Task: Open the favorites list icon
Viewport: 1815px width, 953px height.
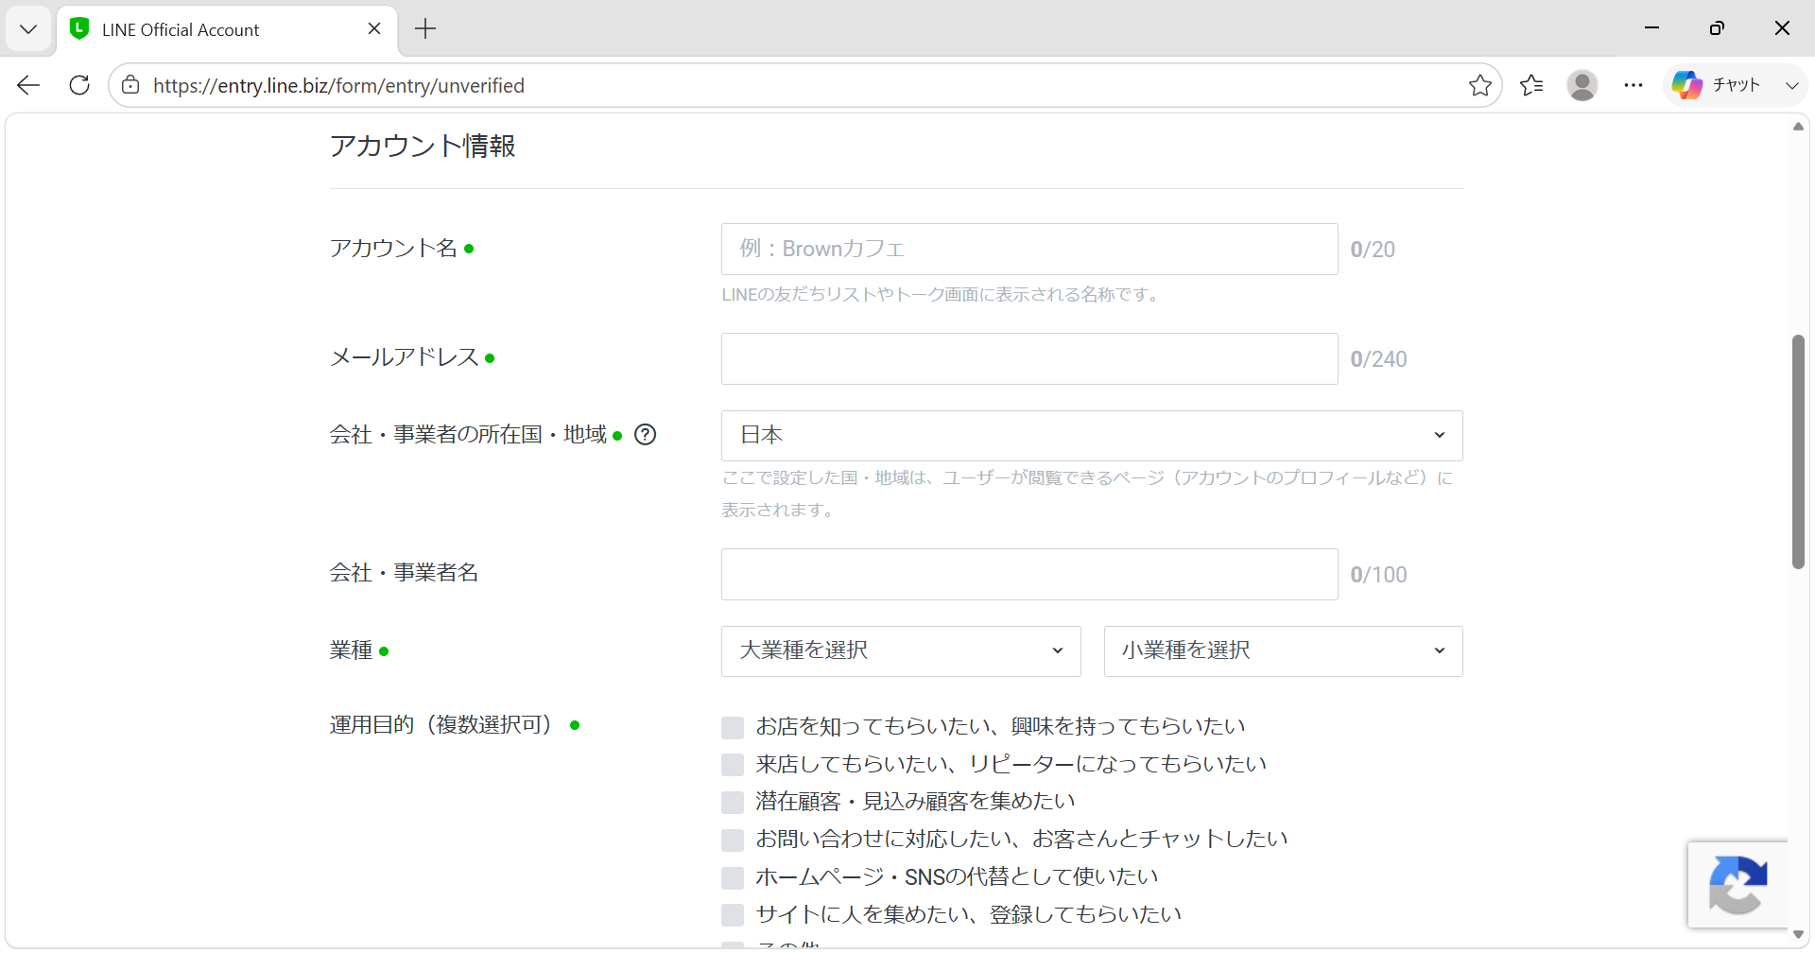Action: click(x=1531, y=85)
